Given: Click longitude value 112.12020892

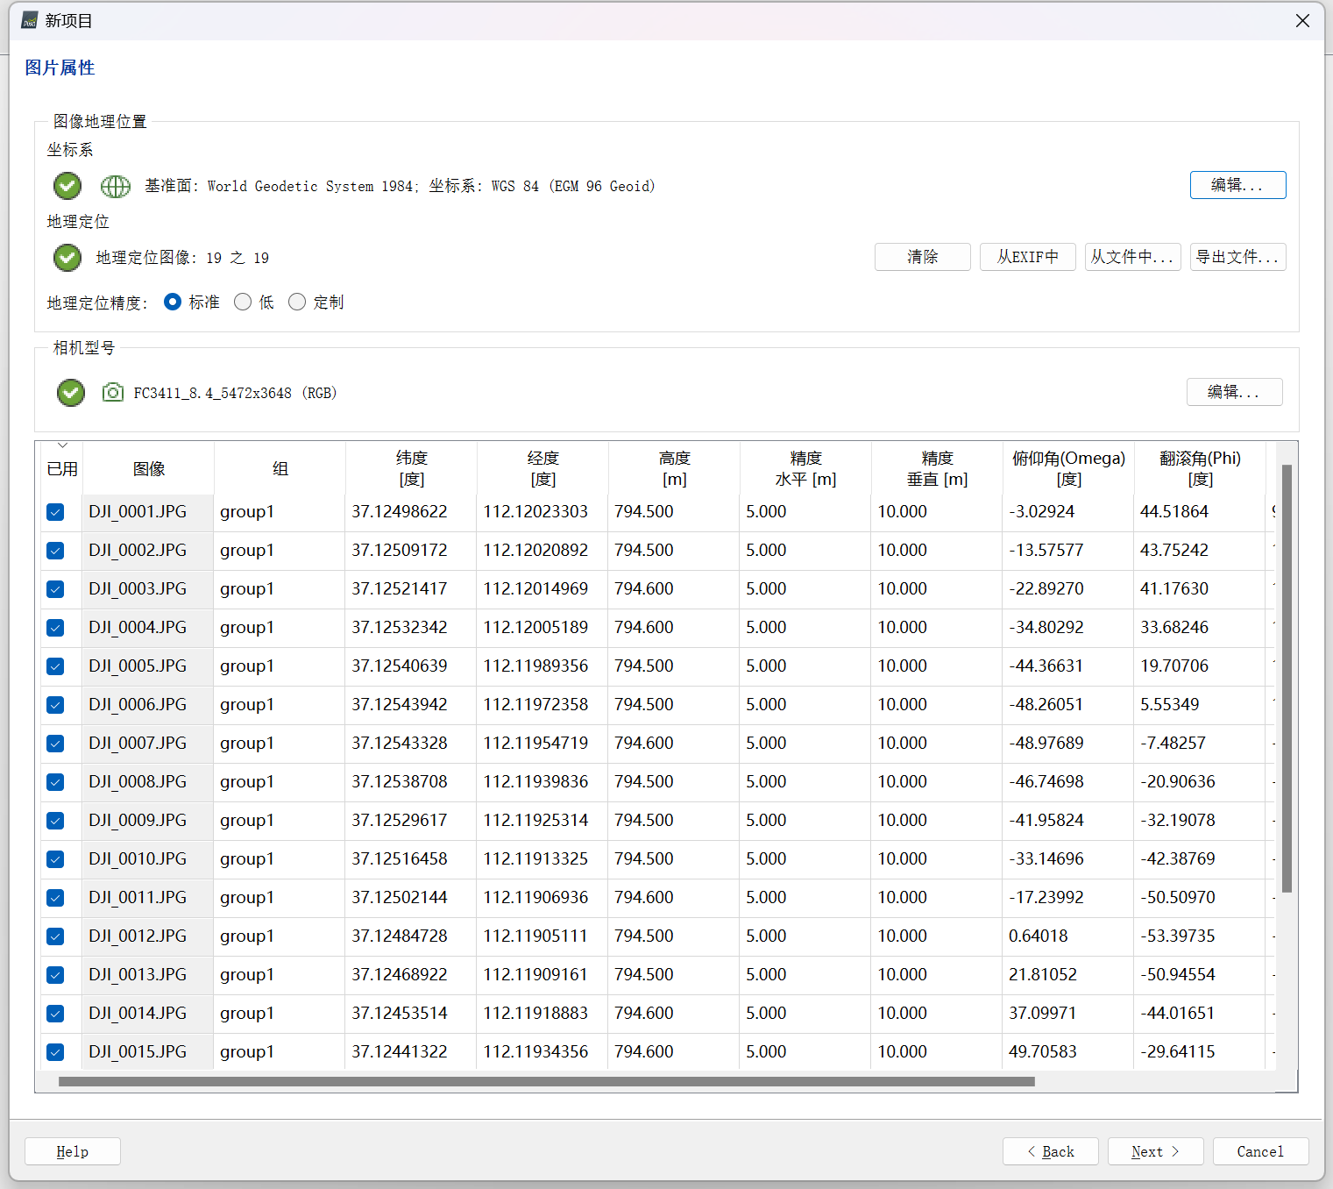Looking at the screenshot, I should click(535, 550).
